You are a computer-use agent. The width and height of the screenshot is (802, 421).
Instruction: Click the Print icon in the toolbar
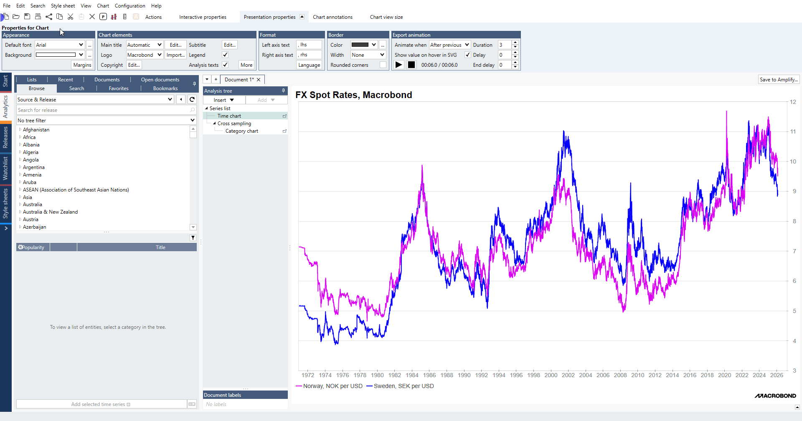[38, 17]
